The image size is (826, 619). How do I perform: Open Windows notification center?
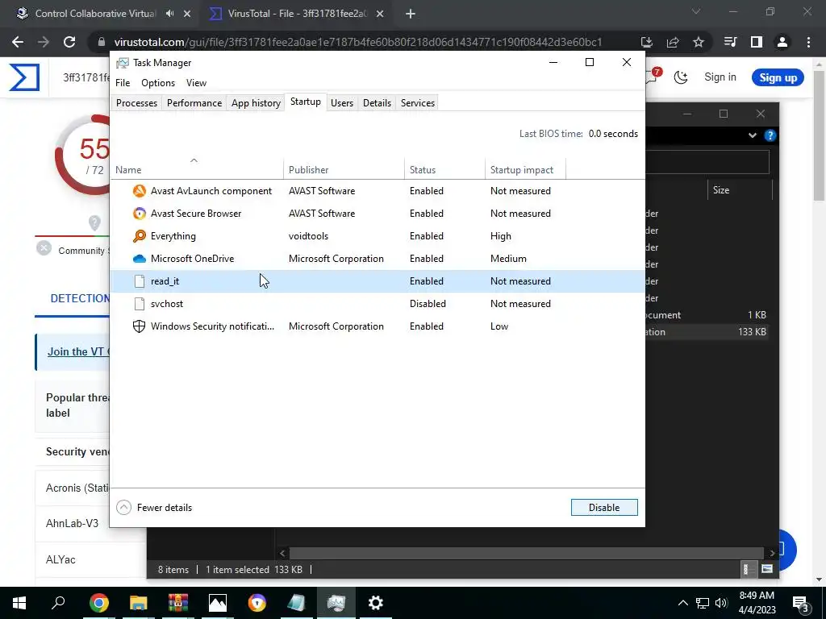(x=801, y=603)
